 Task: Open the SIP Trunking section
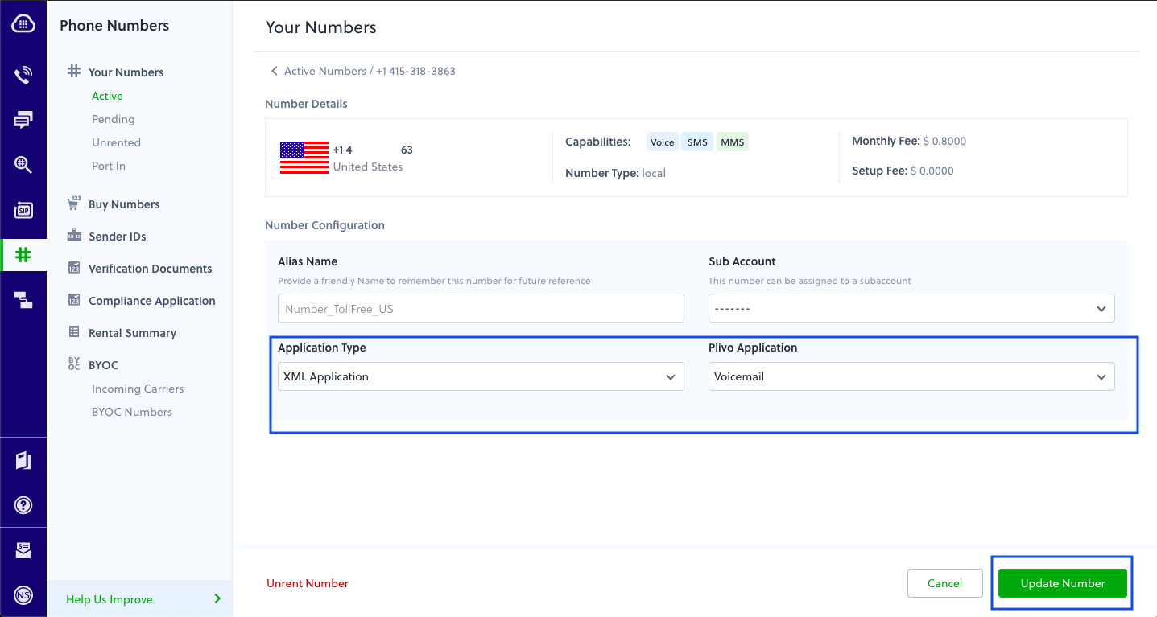point(23,210)
